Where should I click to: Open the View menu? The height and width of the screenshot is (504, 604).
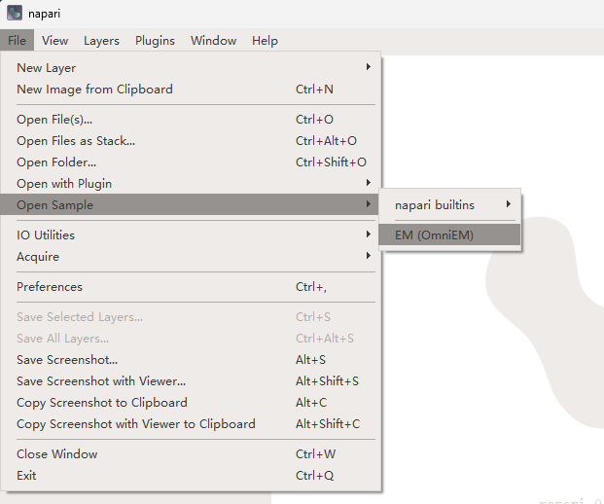point(54,40)
